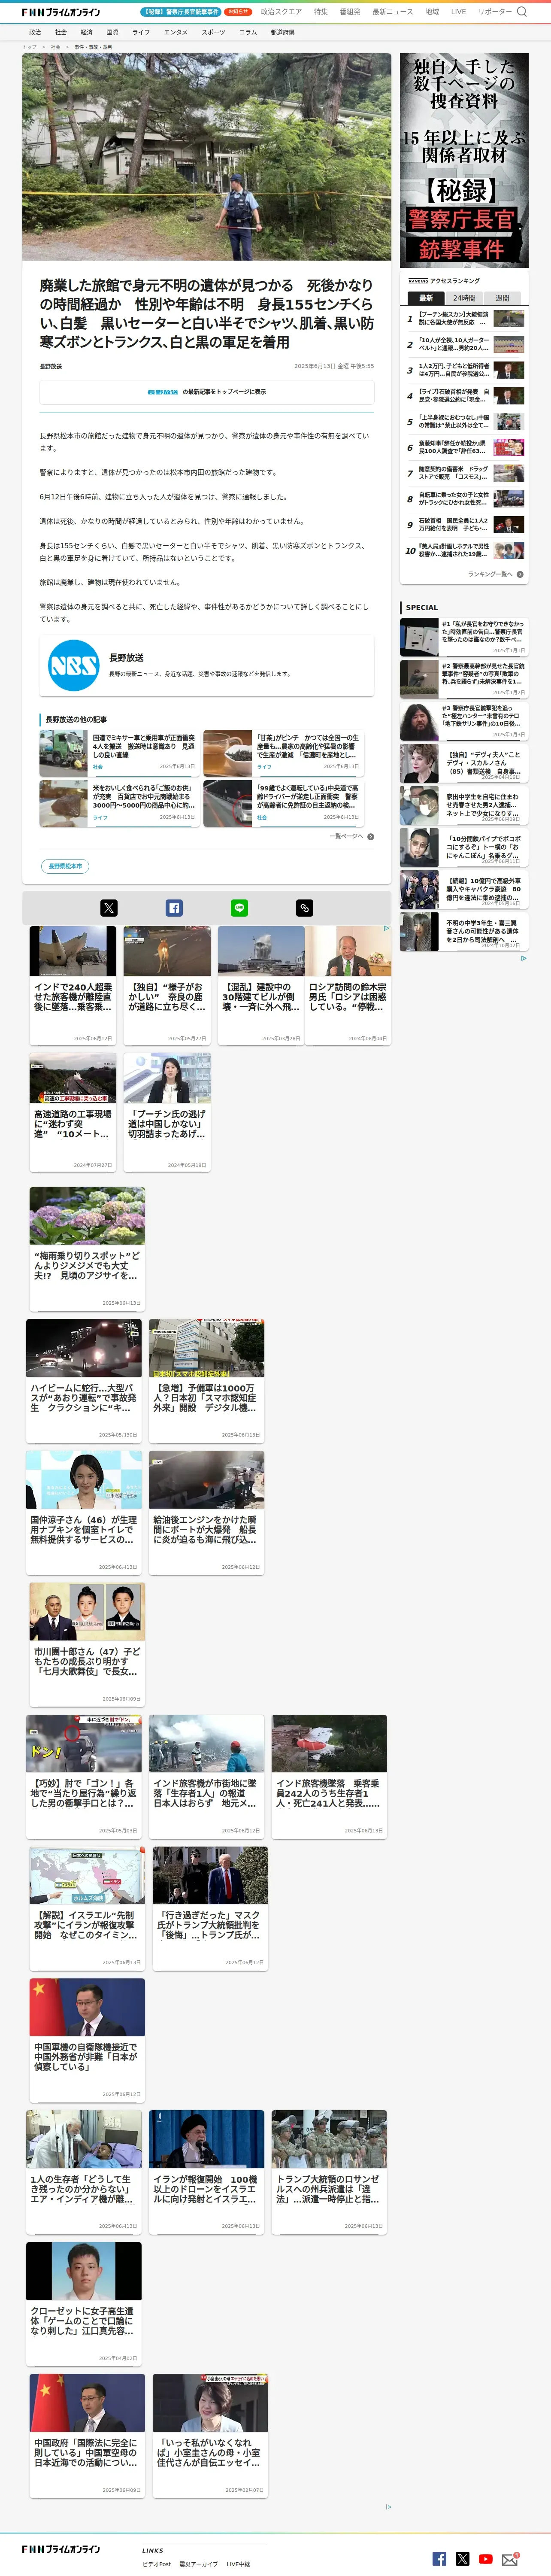Image resolution: width=551 pixels, height=2576 pixels.
Task: Switch ranking to 週間 tab
Action: pos(502,298)
